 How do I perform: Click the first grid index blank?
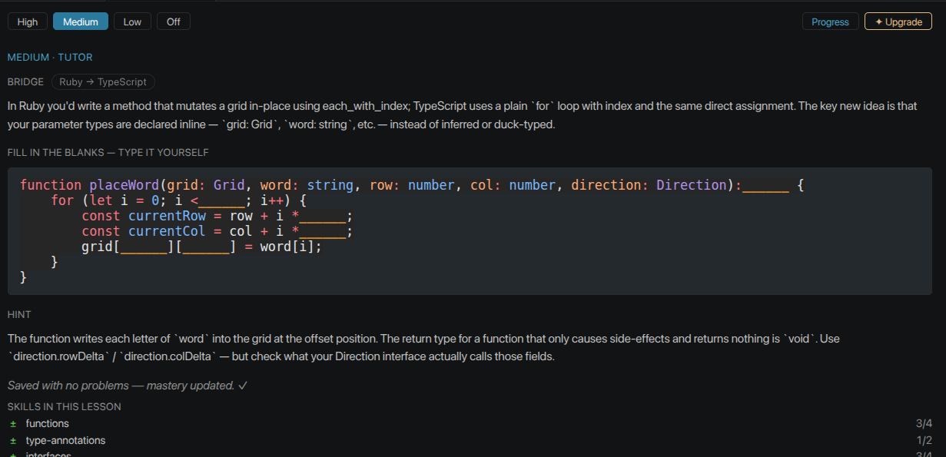click(x=144, y=247)
